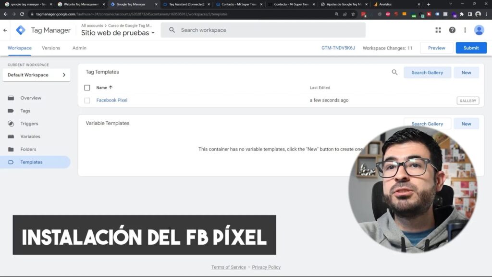
Task: Open the browser tab search chevron
Action: pos(451,4)
